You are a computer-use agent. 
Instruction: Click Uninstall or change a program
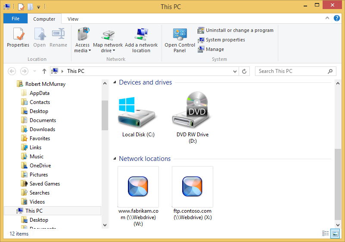236,30
